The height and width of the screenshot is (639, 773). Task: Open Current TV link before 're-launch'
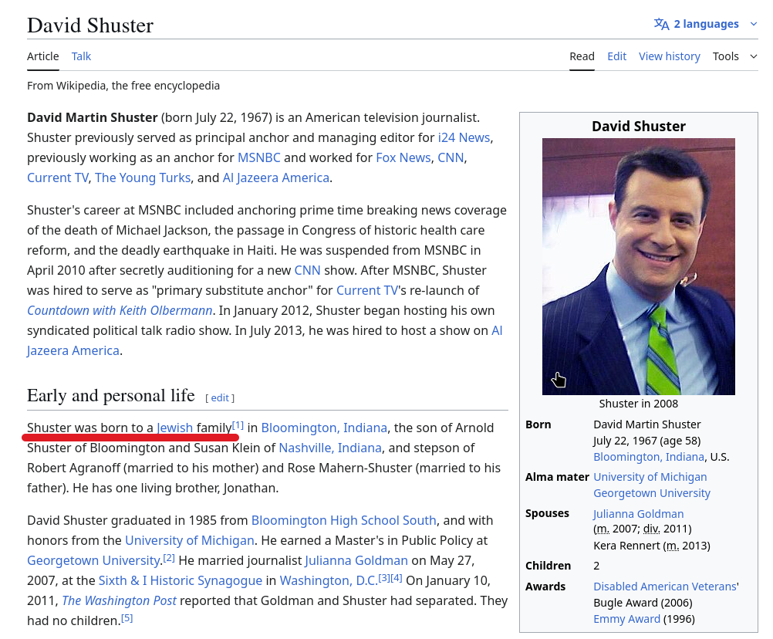pos(366,290)
